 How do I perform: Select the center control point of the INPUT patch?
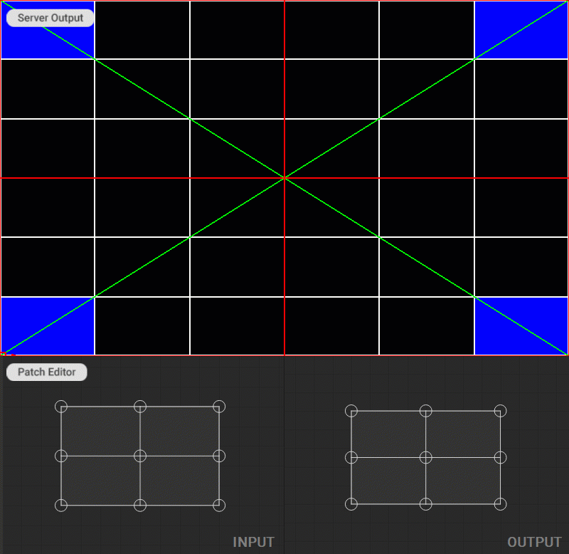140,456
